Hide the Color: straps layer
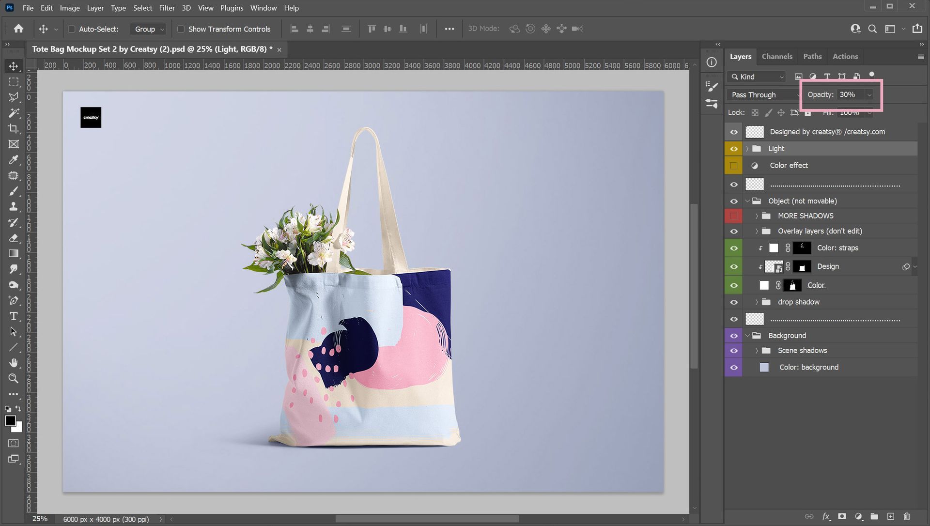The image size is (930, 526). 733,248
